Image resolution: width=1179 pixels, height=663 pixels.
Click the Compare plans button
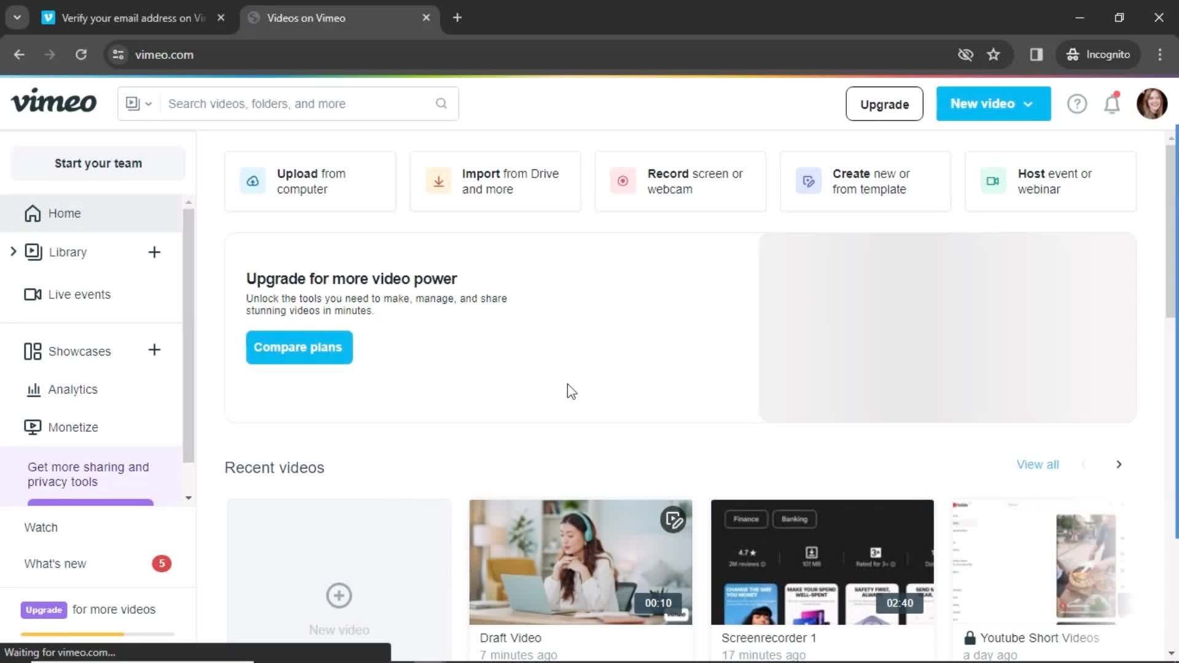298,347
